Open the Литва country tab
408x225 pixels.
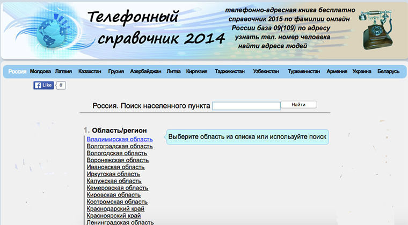point(173,71)
